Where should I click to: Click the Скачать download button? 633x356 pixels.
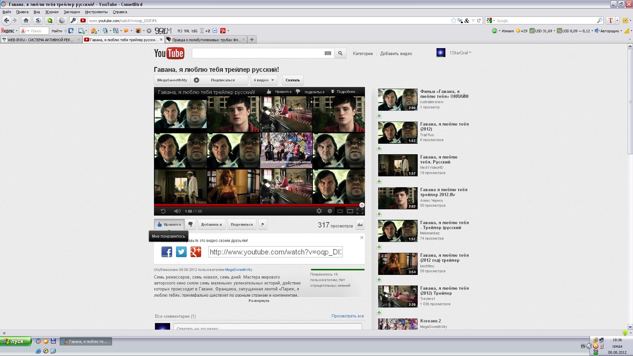click(x=292, y=80)
